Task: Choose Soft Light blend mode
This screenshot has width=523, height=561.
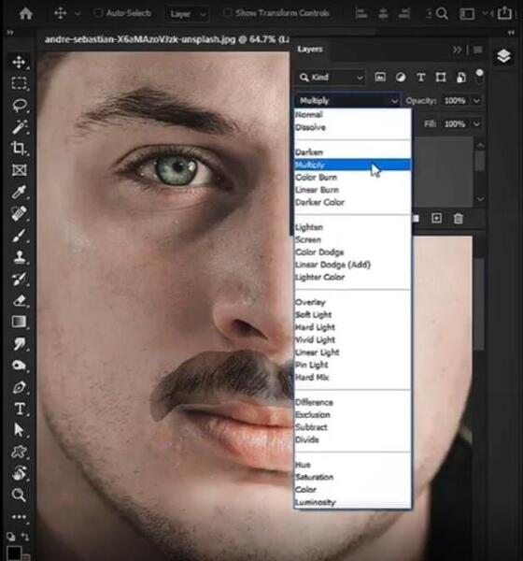Action: tap(352, 314)
